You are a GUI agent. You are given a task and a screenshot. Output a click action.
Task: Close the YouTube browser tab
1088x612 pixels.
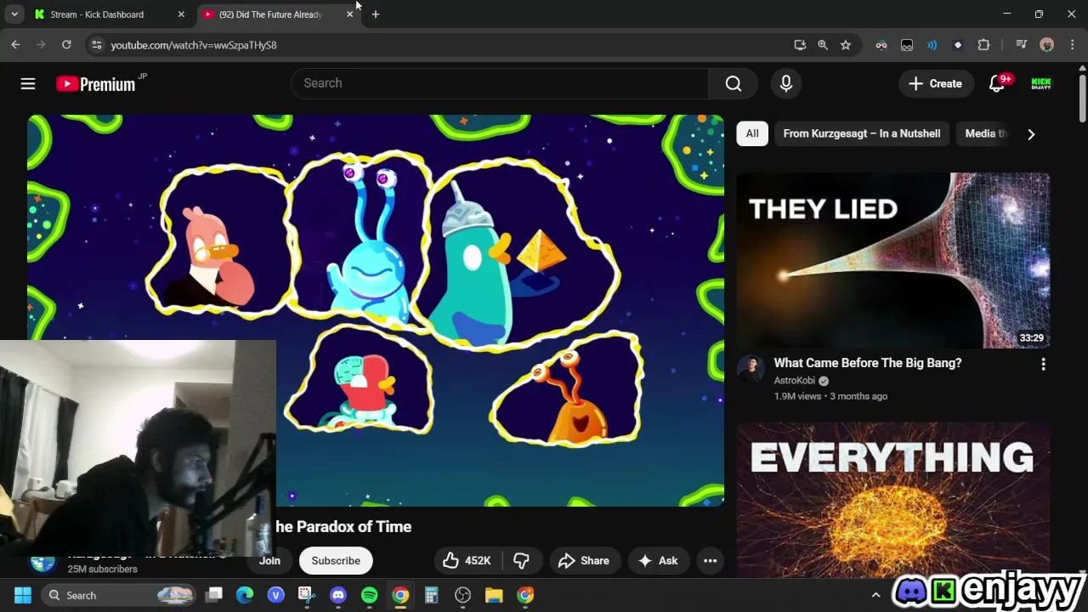(349, 14)
